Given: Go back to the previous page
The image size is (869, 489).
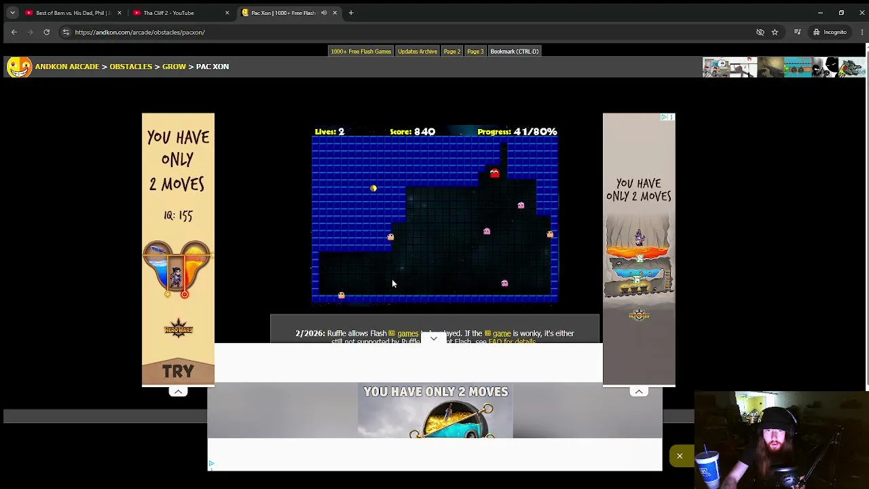Looking at the screenshot, I should [14, 32].
